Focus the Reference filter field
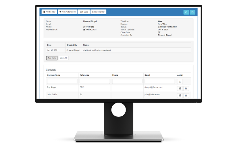The height and width of the screenshot is (148, 237). [95, 81]
